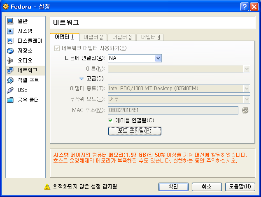Screen dimensions: 261x197
Task: Switch to 어댑터 1 tab
Action: pos(65,37)
